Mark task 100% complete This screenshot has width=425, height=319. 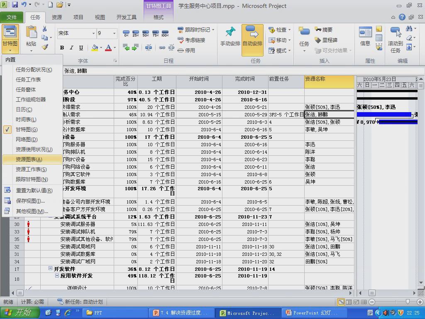pos(165,33)
